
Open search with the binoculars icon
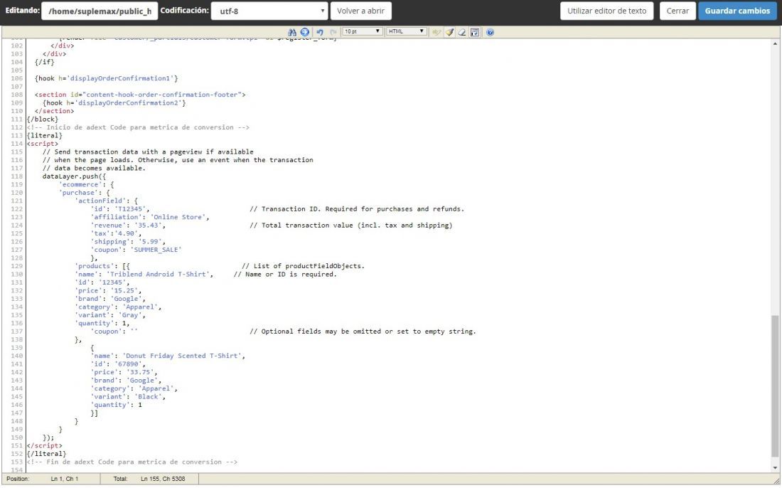click(292, 32)
